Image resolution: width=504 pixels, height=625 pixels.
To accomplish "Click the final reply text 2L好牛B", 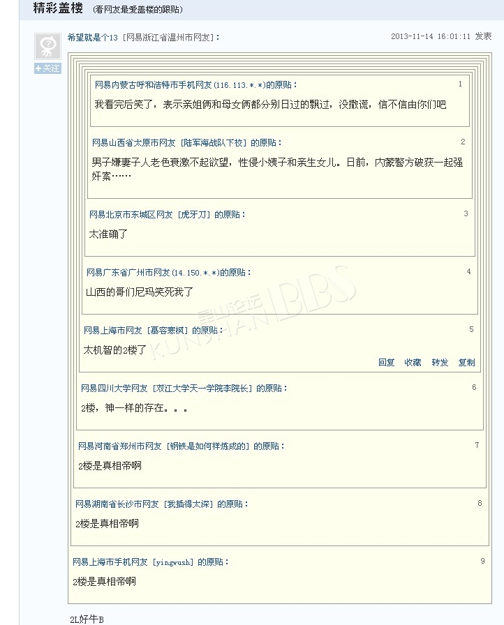I will tap(87, 619).
